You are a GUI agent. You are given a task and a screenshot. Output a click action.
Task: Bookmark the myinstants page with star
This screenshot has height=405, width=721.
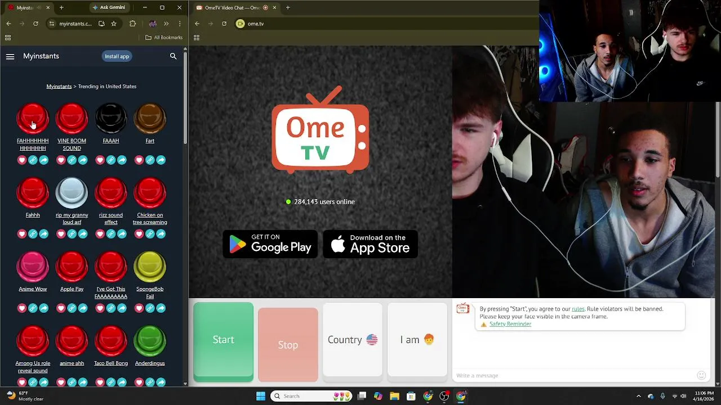[114, 24]
